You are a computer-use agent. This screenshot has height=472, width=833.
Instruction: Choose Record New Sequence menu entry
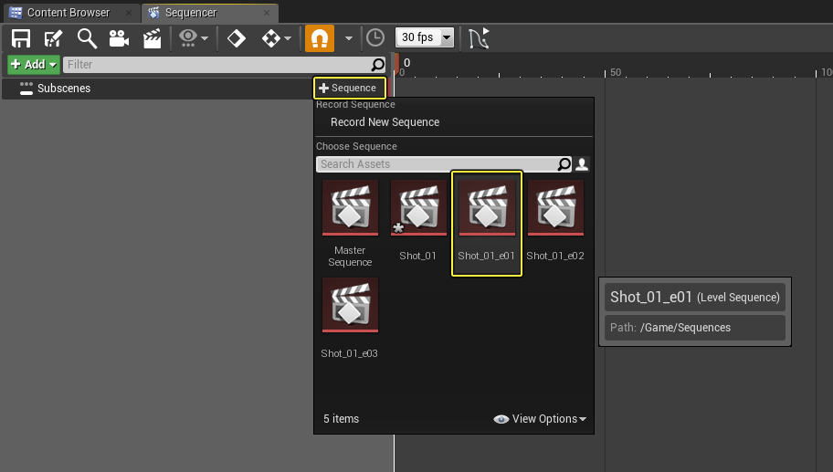[x=385, y=122]
